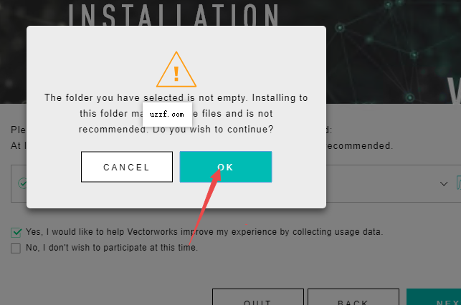Select the 'No, I don't wish to participate' label text
The image size is (461, 305).
coord(112,248)
